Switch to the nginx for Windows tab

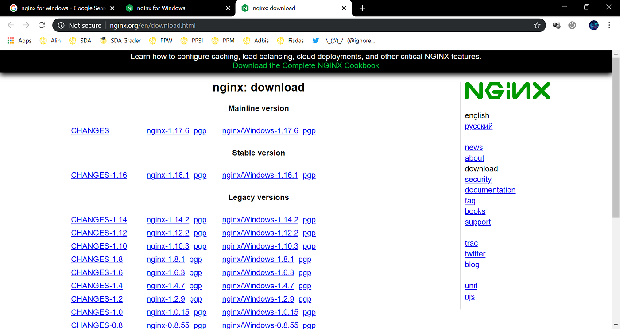coord(177,8)
